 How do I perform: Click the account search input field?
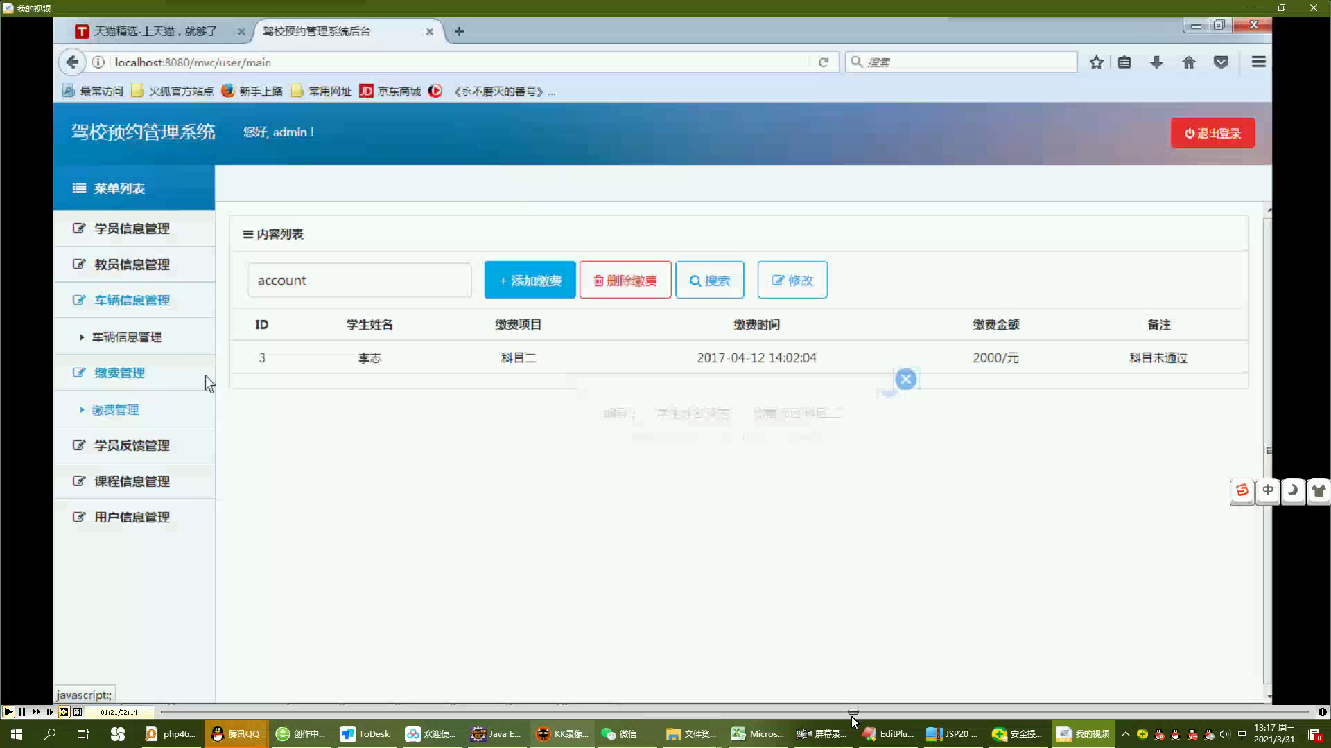pyautogui.click(x=360, y=280)
